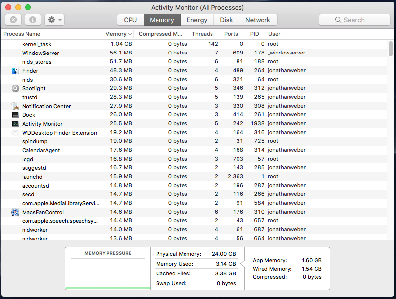Select the mds_stores process row
The height and width of the screenshot is (299, 396).
click(194, 62)
